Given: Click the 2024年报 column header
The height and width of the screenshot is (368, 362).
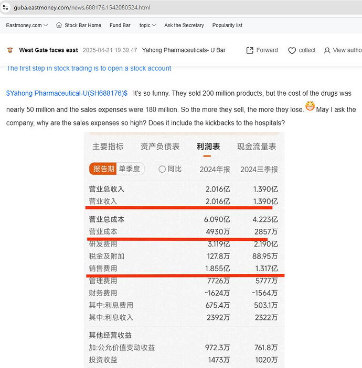Looking at the screenshot, I should 215,169.
